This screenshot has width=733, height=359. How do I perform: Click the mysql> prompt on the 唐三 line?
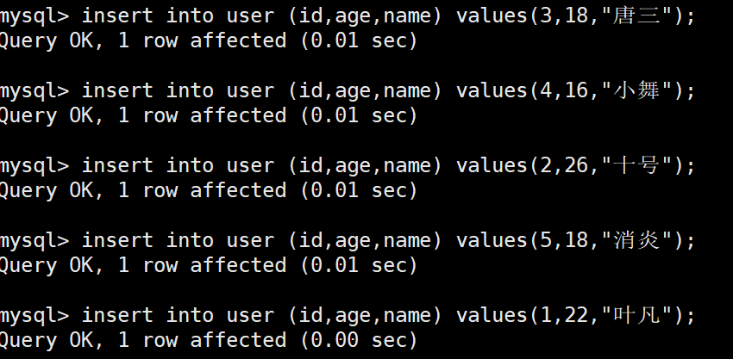click(34, 17)
